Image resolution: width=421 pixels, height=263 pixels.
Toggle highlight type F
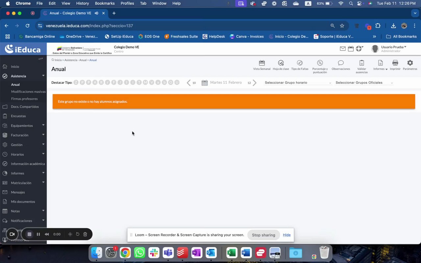(x=114, y=83)
